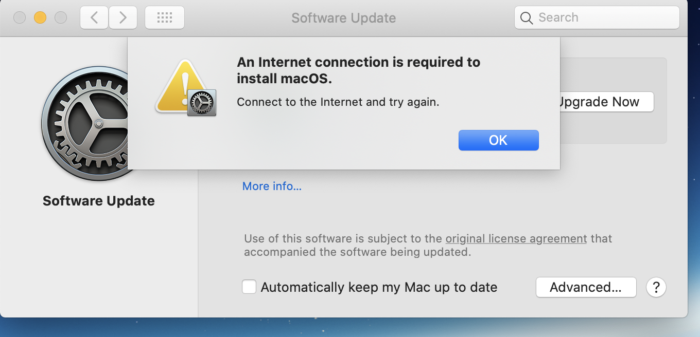Click the Software Update gear icon
700x337 pixels.
(x=95, y=123)
